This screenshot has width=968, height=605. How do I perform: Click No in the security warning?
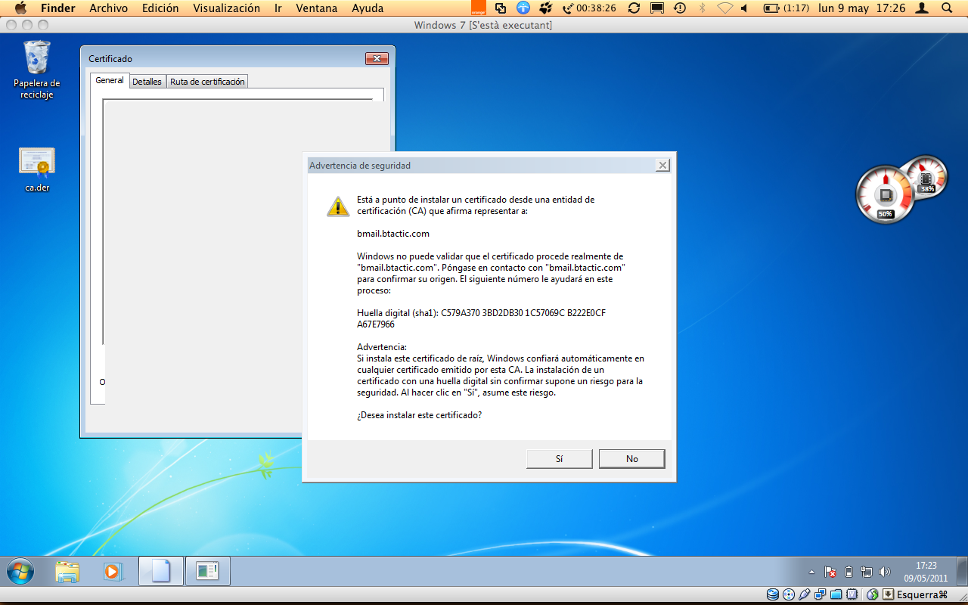point(631,458)
